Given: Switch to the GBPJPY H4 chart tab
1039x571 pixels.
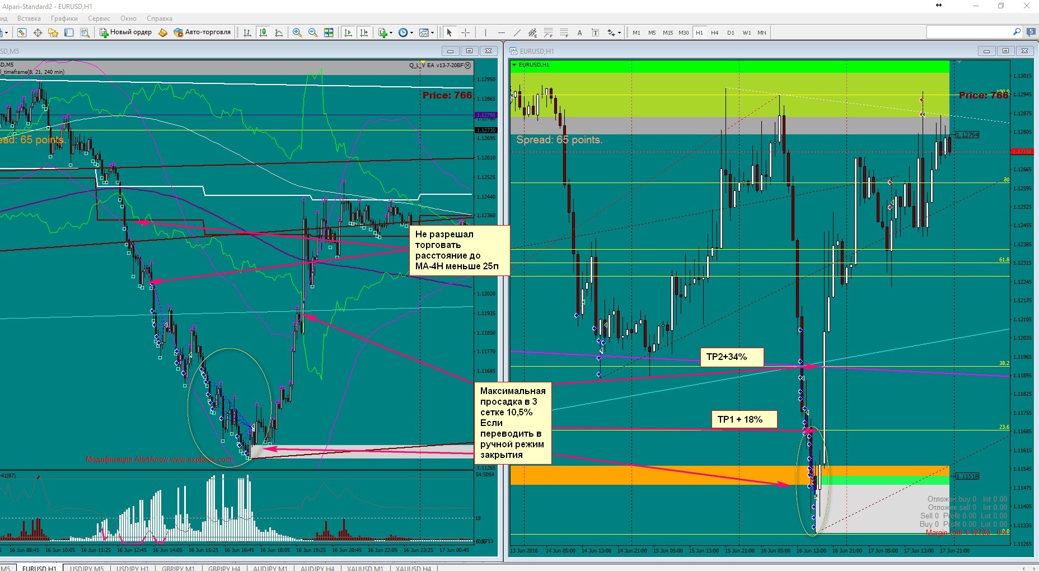Looking at the screenshot, I should 224,568.
